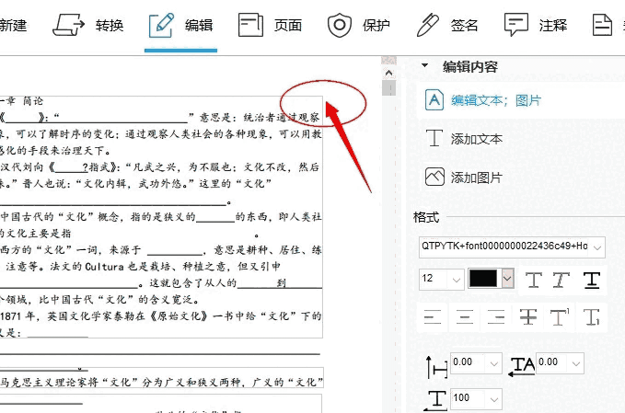This screenshot has height=413, width=625.
Task: Click the 编辑文本 'A' box icon
Action: pyautogui.click(x=434, y=100)
